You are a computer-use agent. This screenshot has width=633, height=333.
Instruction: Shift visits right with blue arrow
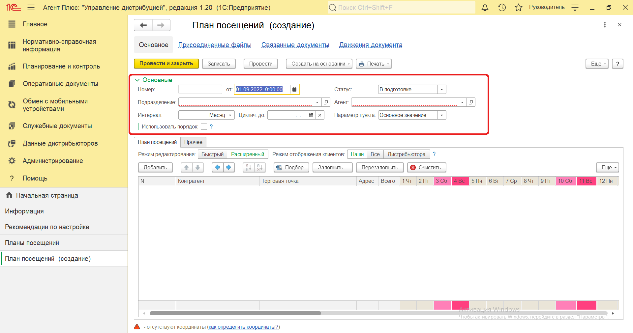229,167
